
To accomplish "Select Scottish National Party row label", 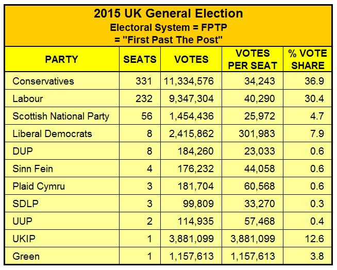I will pyautogui.click(x=61, y=116).
